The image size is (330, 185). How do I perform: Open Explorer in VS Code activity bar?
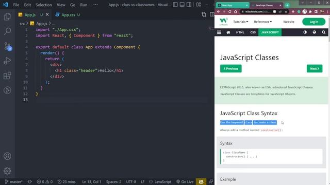click(7, 17)
